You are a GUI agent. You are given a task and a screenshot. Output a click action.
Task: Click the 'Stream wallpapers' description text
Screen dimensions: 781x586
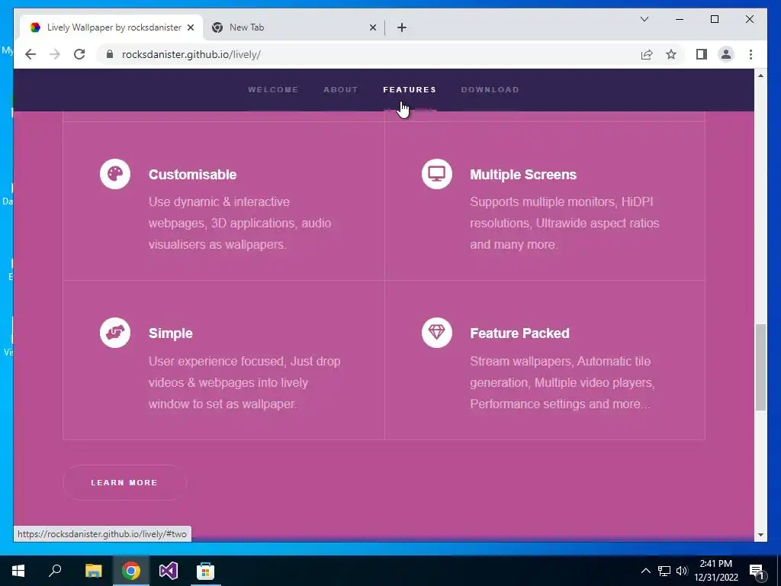tap(562, 382)
